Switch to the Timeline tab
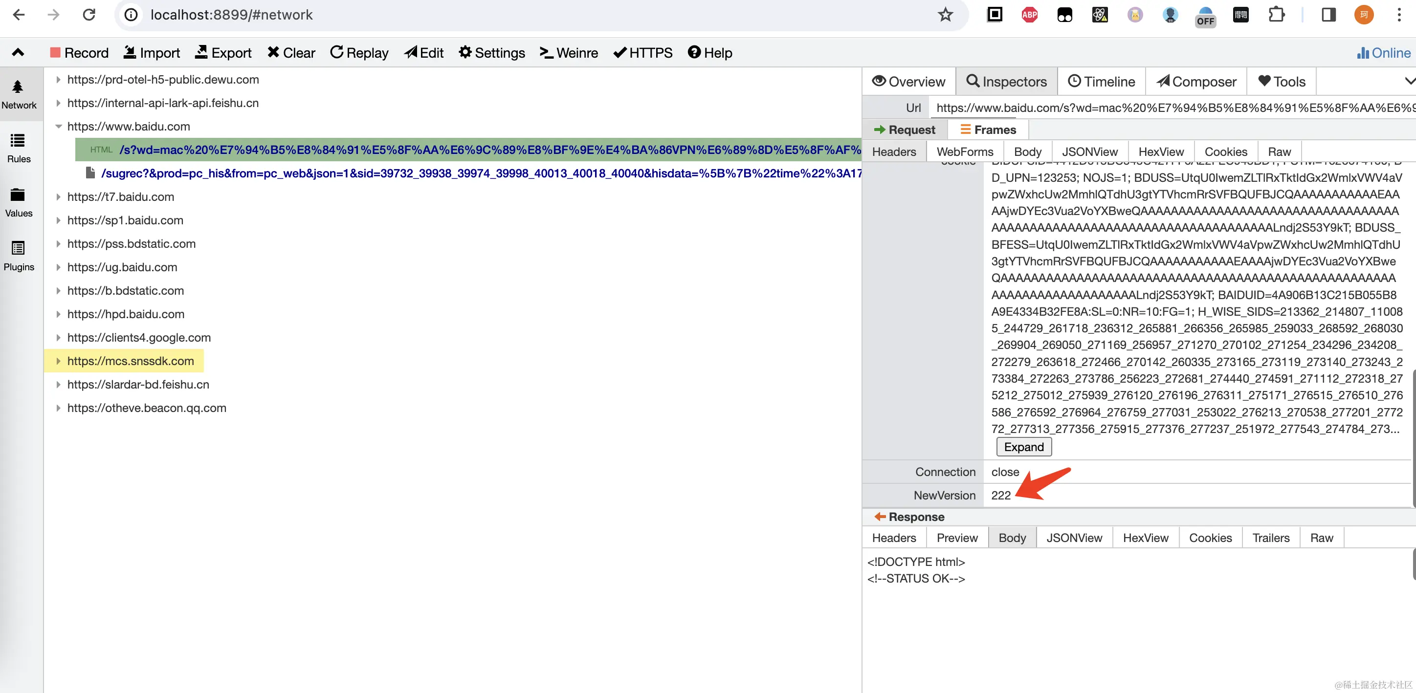 point(1101,82)
